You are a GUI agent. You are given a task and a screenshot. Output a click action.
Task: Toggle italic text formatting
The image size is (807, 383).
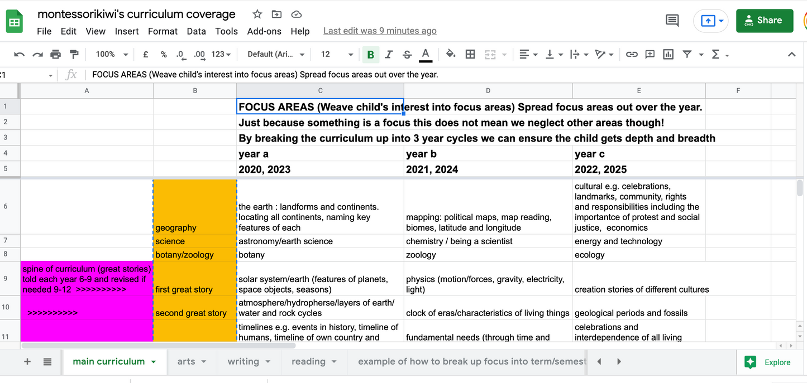tap(389, 54)
